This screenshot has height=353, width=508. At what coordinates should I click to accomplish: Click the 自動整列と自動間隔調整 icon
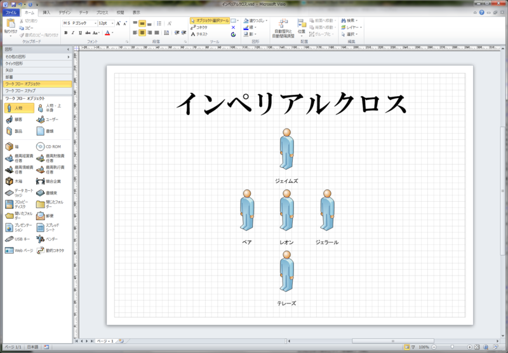[x=283, y=28]
